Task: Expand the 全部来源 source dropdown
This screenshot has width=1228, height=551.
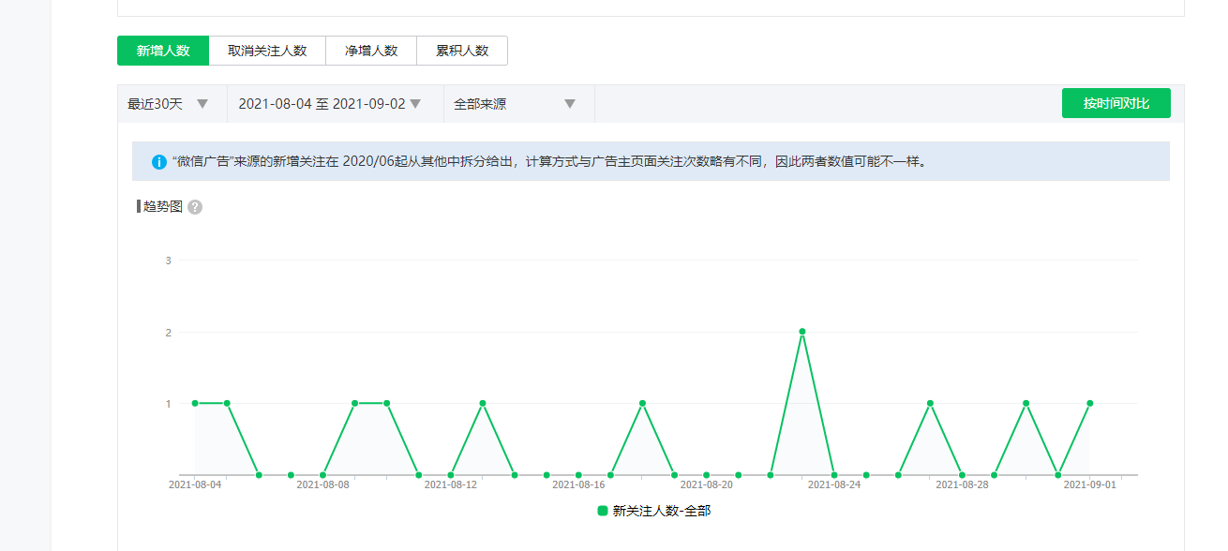Action: [x=516, y=104]
